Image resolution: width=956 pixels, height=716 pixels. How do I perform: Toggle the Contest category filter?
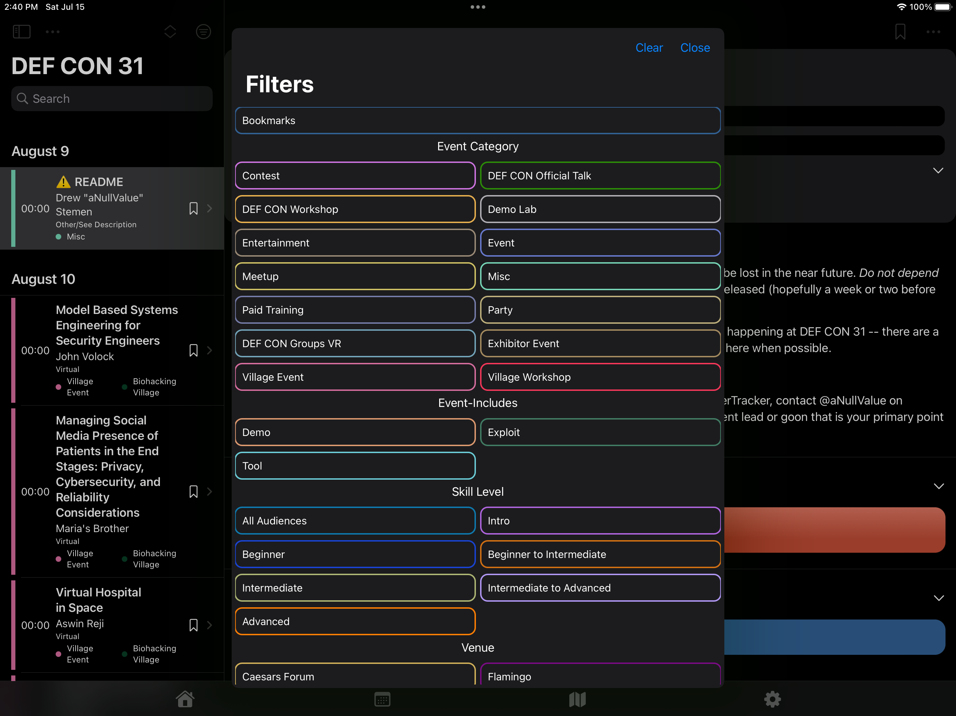(355, 176)
